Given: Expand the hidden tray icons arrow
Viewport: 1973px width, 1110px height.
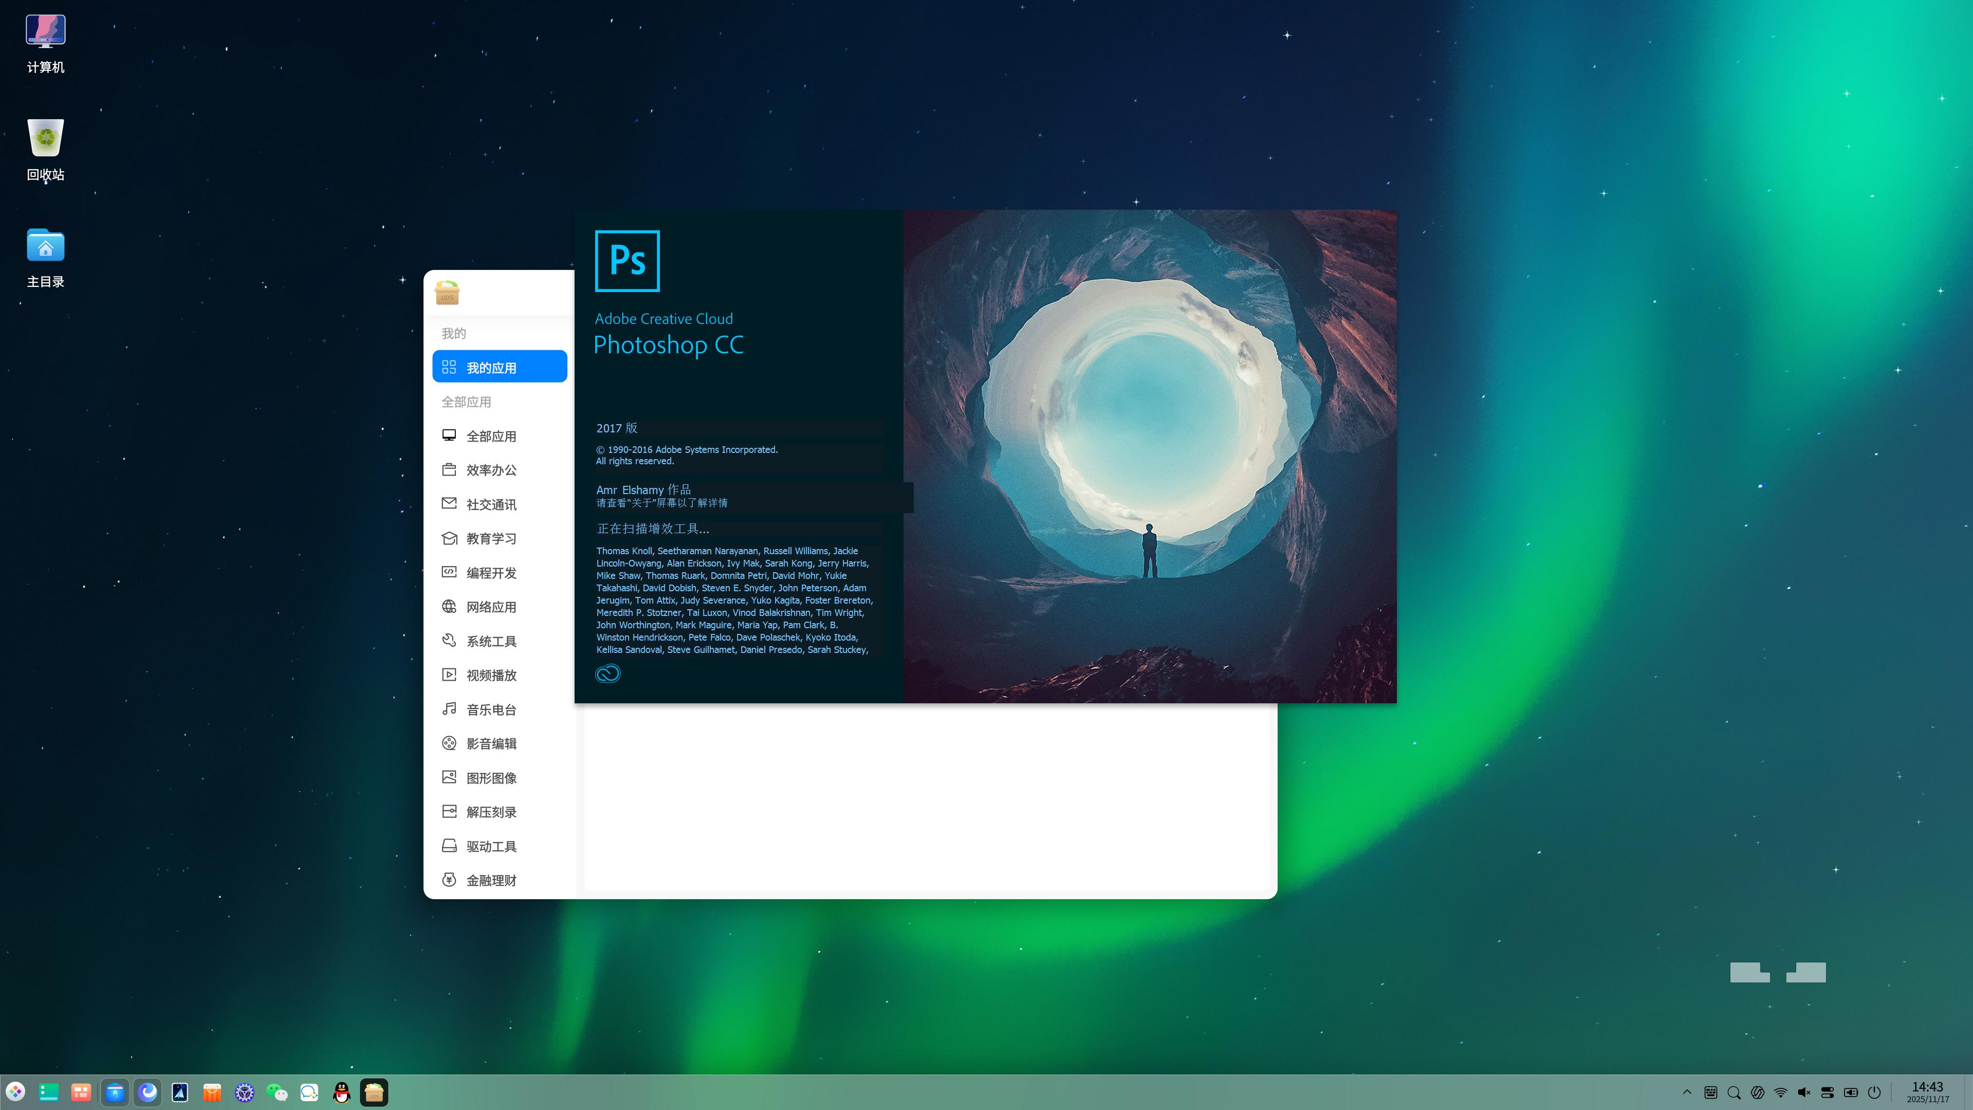Looking at the screenshot, I should [x=1687, y=1093].
